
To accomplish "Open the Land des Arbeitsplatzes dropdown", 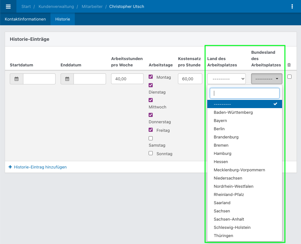I will pos(226,79).
